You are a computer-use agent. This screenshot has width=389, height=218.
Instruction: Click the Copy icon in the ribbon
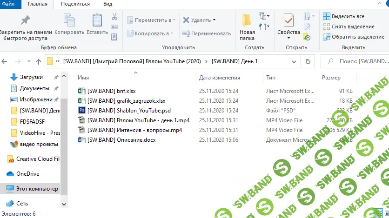pos(69,21)
